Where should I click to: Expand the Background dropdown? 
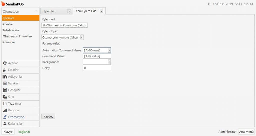[x=109, y=62]
